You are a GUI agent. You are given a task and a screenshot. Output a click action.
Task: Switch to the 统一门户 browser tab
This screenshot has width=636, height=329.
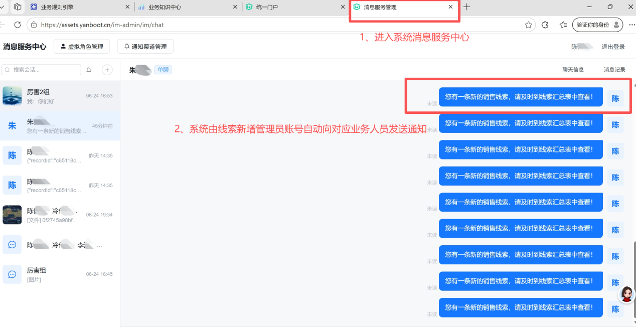coord(295,7)
